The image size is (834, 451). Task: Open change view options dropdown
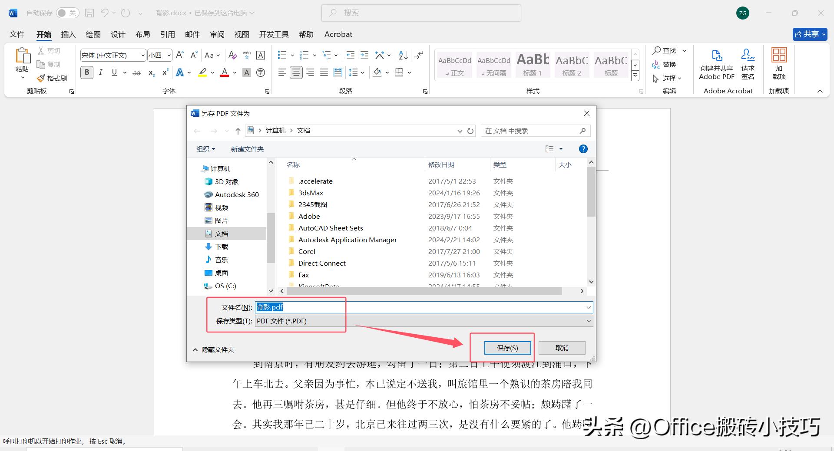pos(561,149)
